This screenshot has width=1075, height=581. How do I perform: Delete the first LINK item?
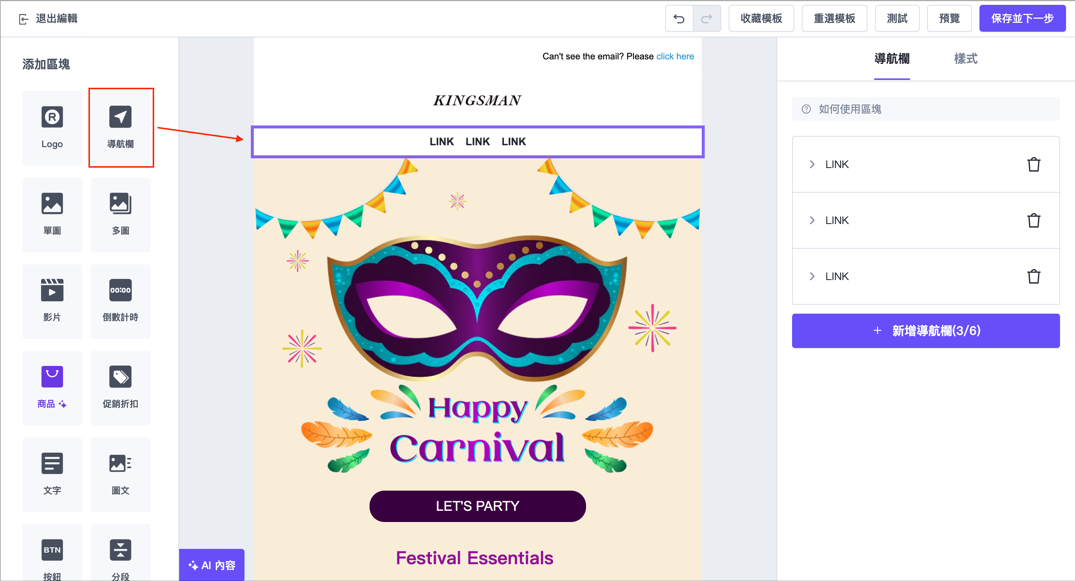(1033, 164)
